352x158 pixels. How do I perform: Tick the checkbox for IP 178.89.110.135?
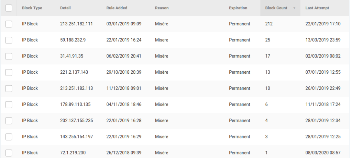pos(9,105)
